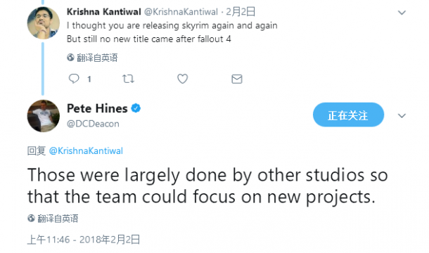
Task: Click the @KrishnaKantiwal handle in tweet header
Action: click(x=181, y=12)
